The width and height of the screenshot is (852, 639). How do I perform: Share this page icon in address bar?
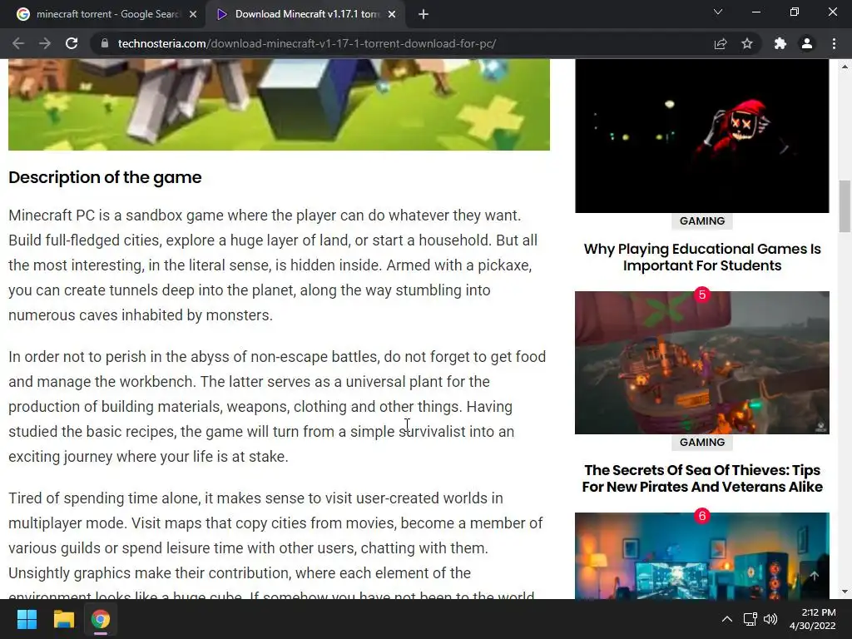coord(721,43)
